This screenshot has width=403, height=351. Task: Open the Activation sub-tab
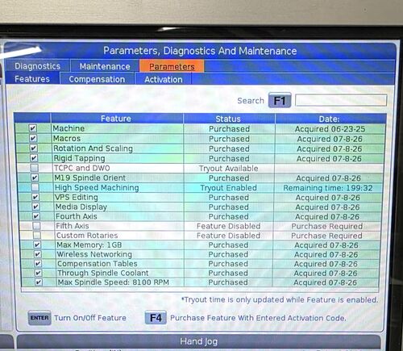[164, 80]
